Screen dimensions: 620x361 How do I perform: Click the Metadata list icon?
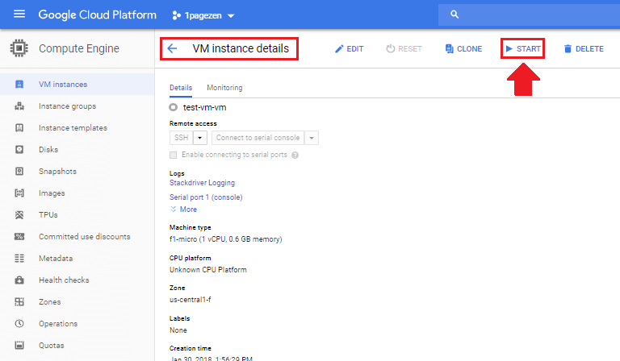pos(19,259)
